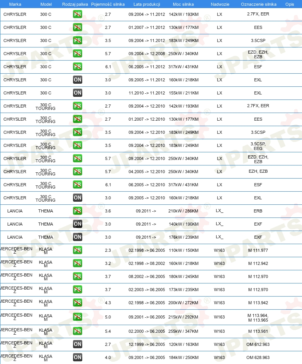The height and width of the screenshot is (364, 302).
Task: Click ON diesel icon in Lancia Thema 140kW row
Action: coord(77,224)
